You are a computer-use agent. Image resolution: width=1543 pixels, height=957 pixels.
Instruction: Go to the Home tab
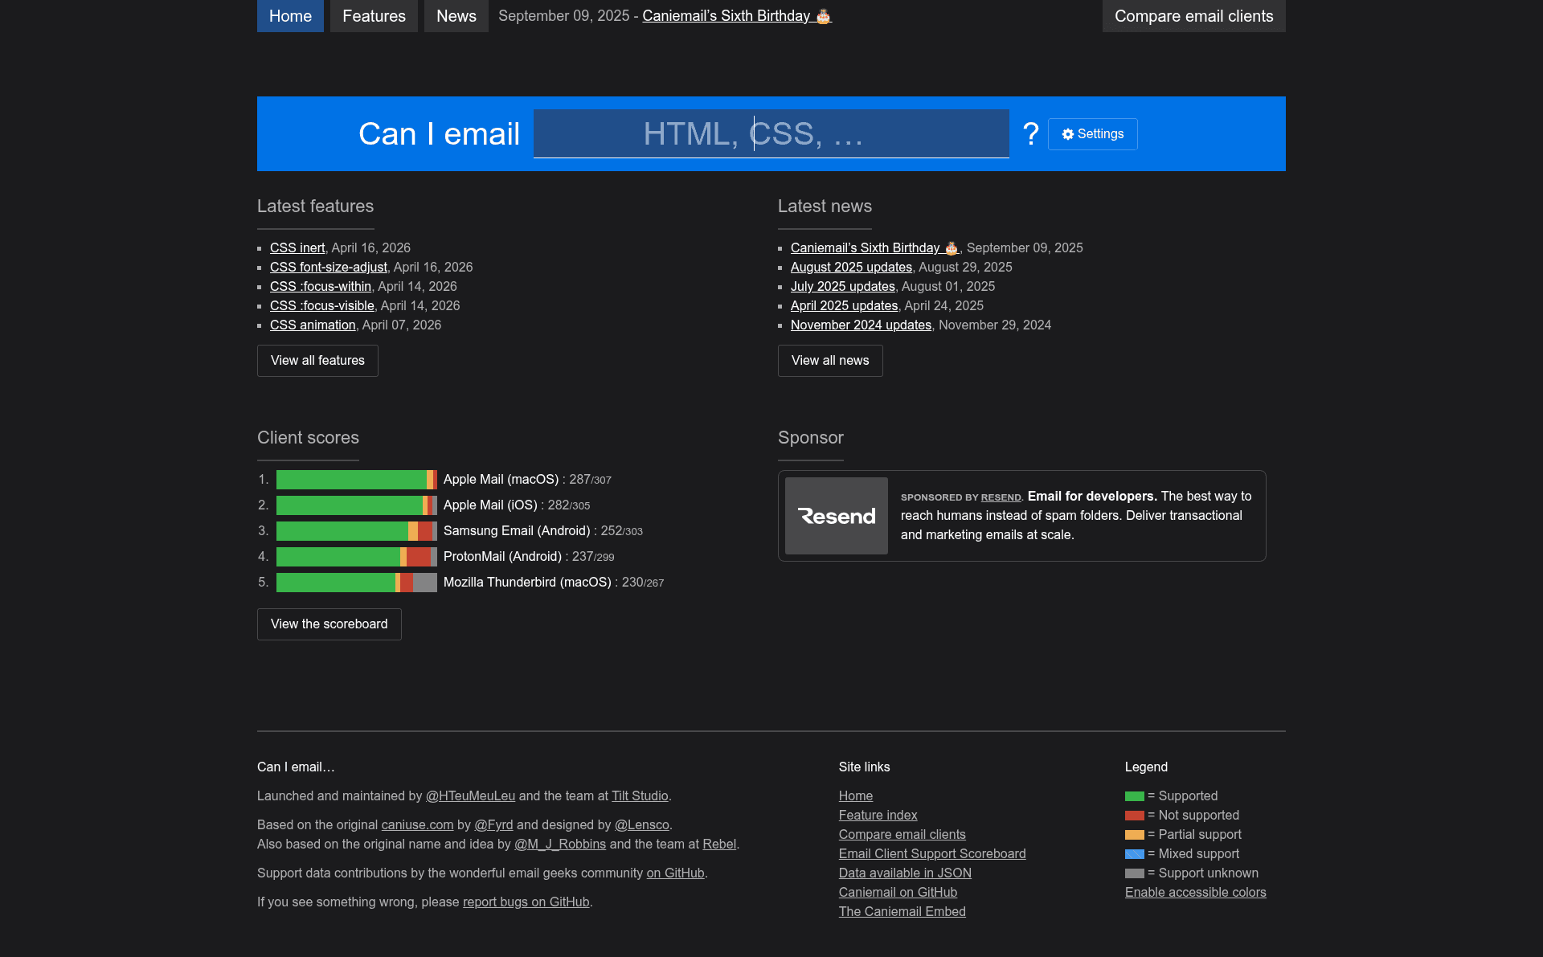click(x=290, y=16)
